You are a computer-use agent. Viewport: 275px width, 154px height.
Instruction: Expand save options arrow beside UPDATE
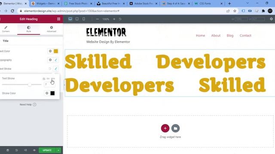58,150
